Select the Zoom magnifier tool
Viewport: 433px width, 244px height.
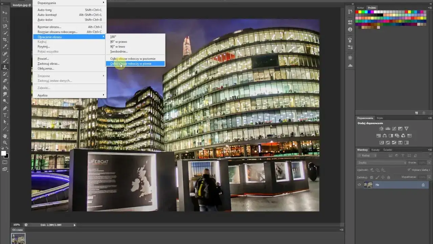5,142
